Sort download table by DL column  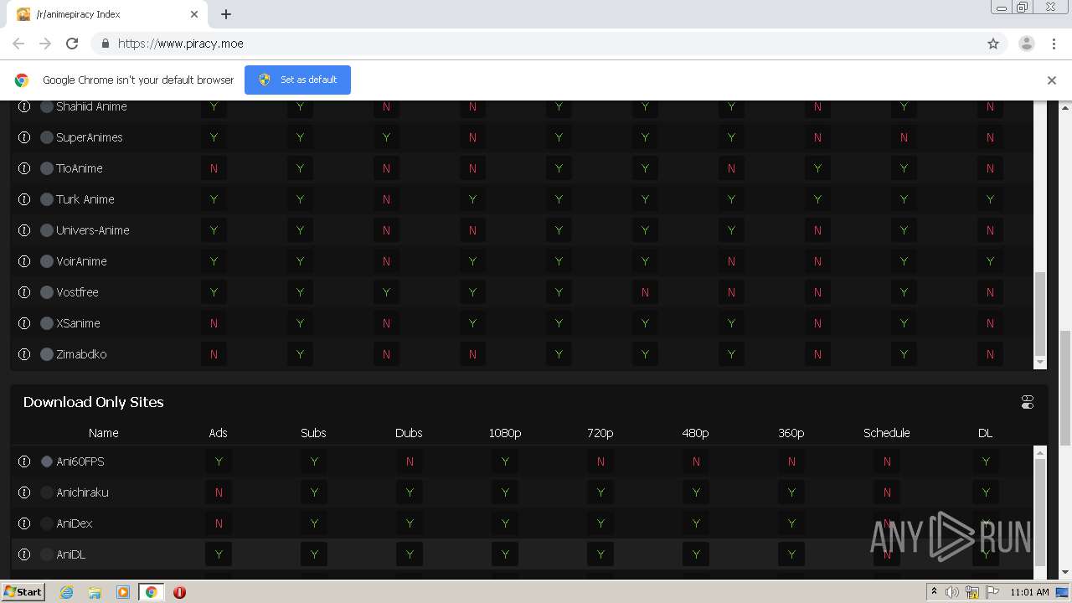pos(986,433)
